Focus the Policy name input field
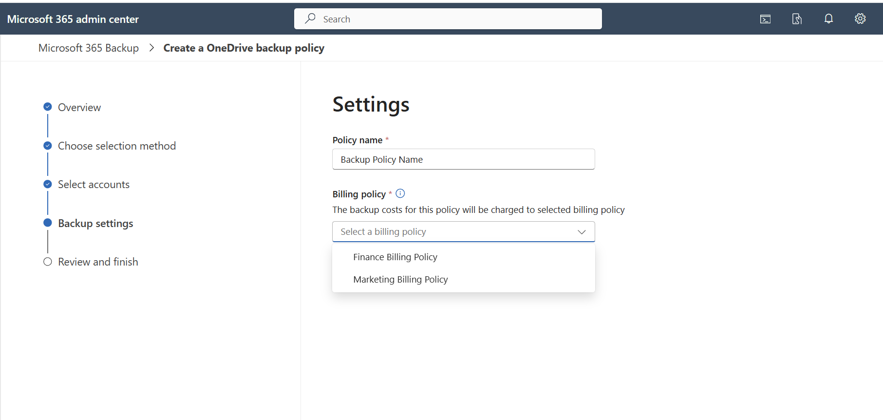 [x=464, y=159]
